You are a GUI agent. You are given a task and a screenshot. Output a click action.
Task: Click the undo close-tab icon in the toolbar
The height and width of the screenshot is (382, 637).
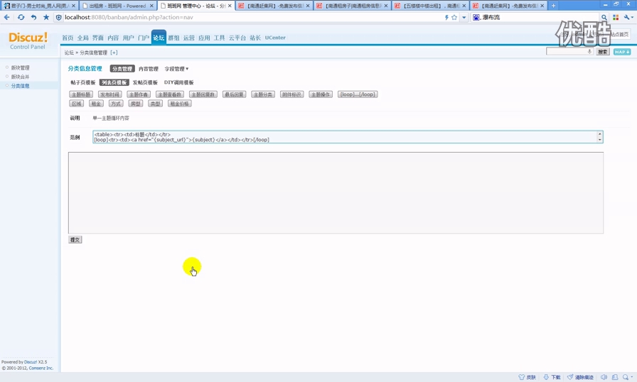33,17
